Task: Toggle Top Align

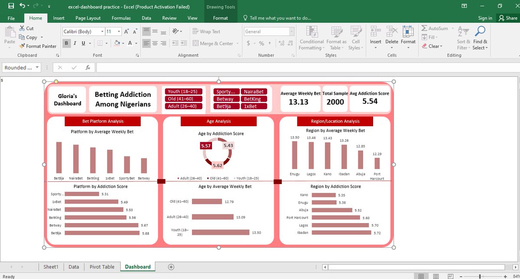Action: tap(146, 31)
